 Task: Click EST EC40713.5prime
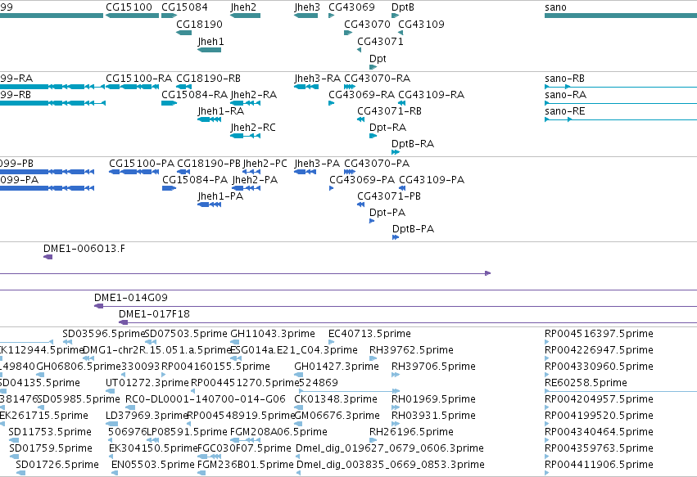click(369, 334)
